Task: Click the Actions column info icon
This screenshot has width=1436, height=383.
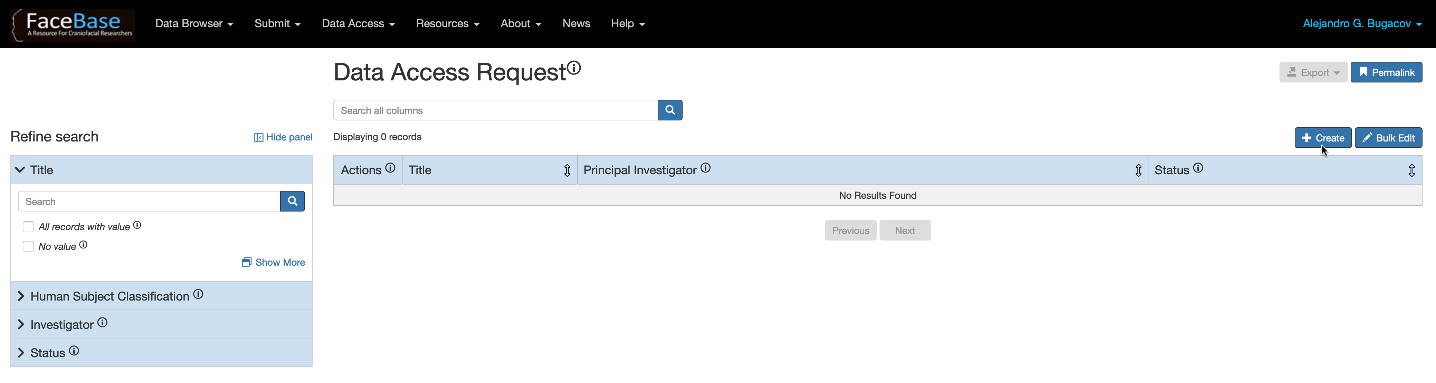Action: [x=390, y=168]
